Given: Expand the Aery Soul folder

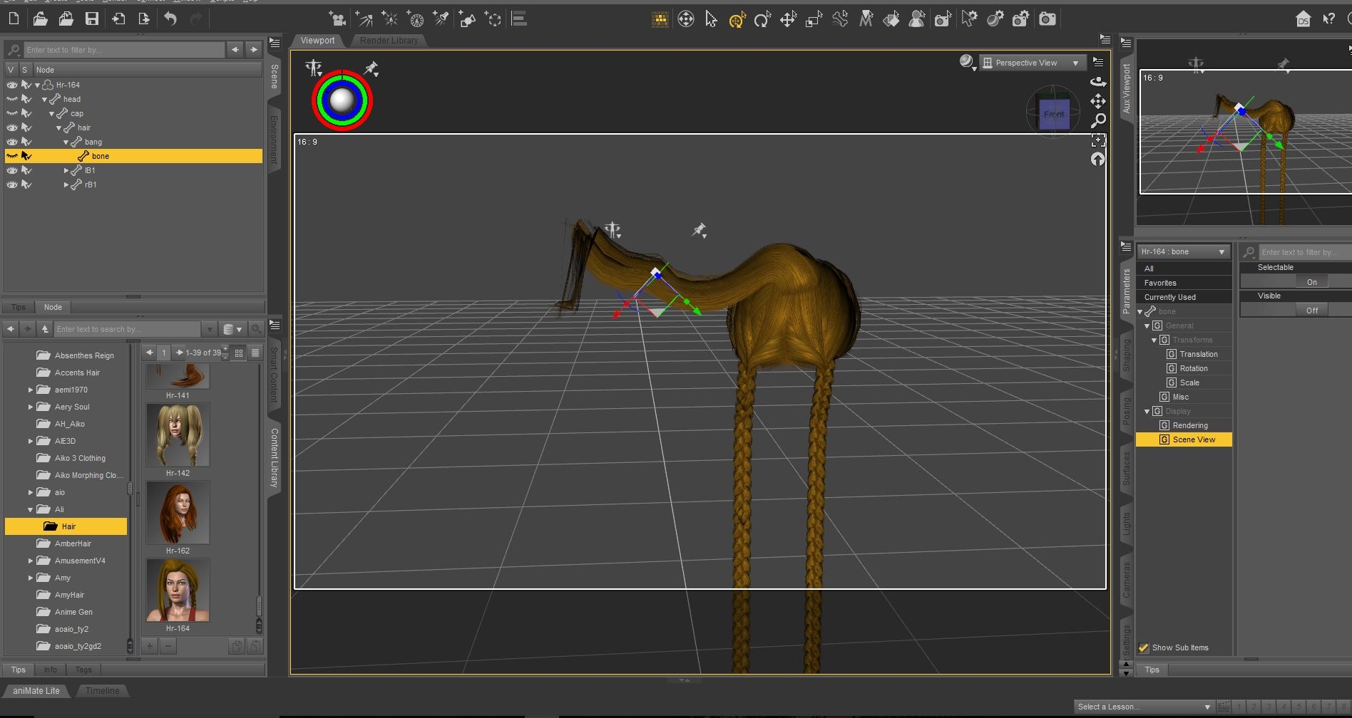Looking at the screenshot, I should pos(31,407).
